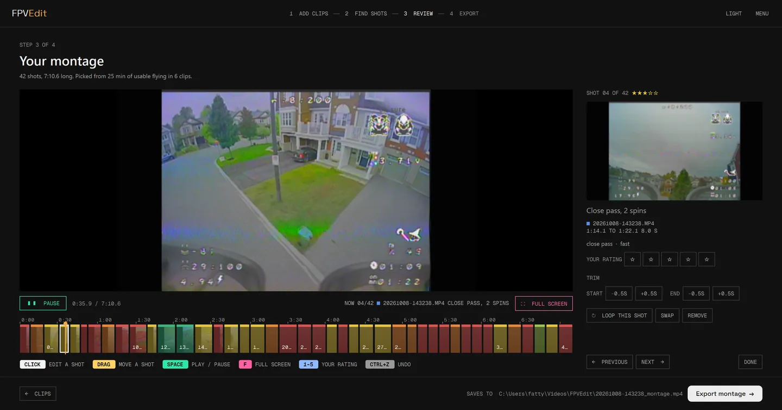The width and height of the screenshot is (782, 410).
Task: Click the orange playhead marker on the timeline
Action: (x=65, y=324)
